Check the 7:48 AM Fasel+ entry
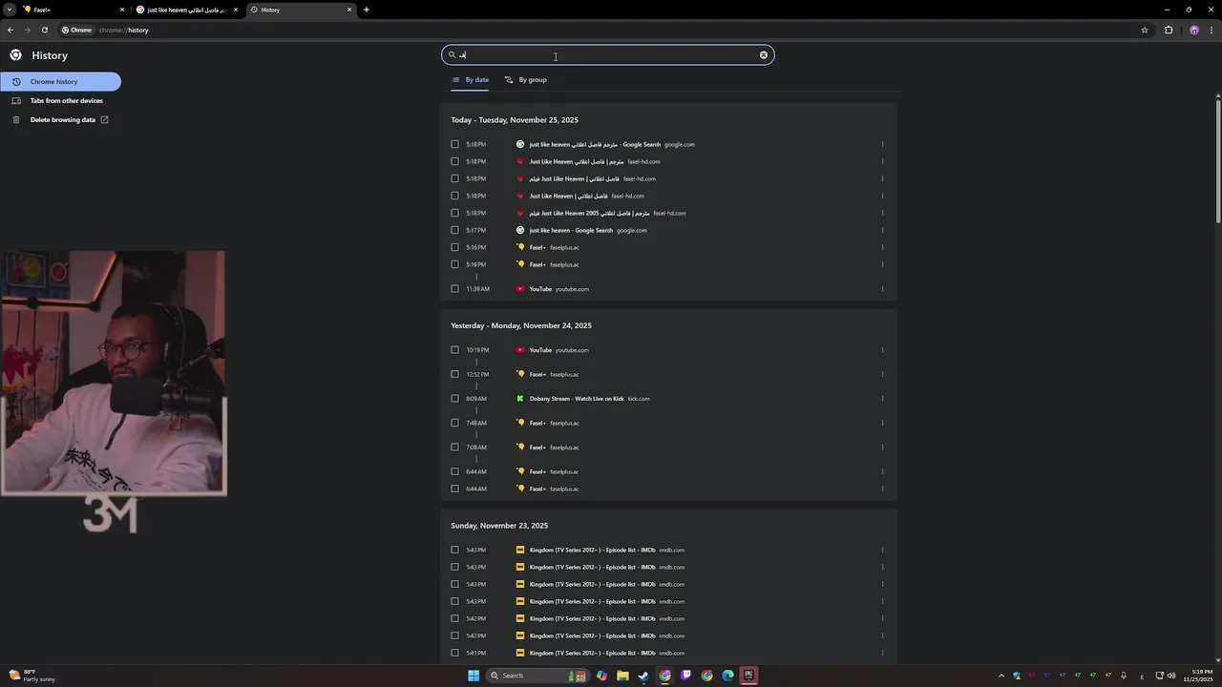Screen dimensions: 1222x687 tap(454, 424)
